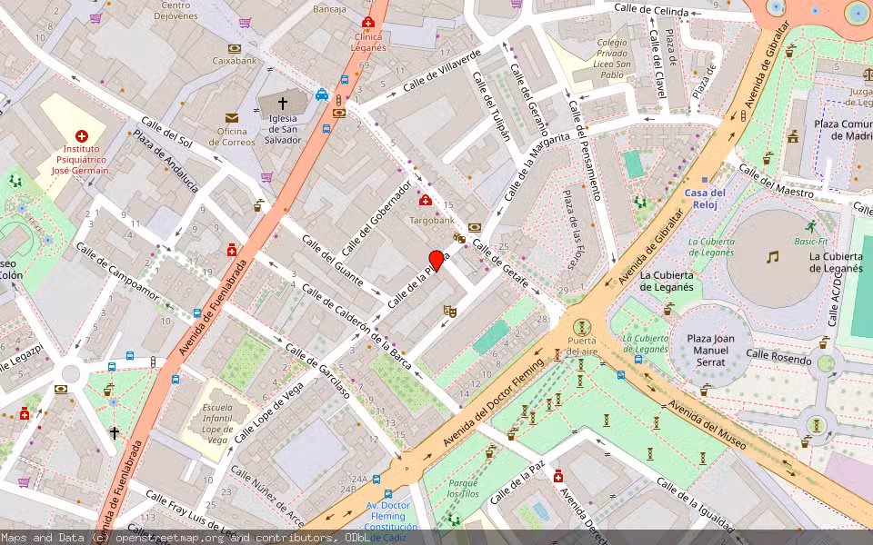Click the red cross icon near Escuela Infantil Lope de Vega
Screen dimensions: 873x545
(x=25, y=413)
